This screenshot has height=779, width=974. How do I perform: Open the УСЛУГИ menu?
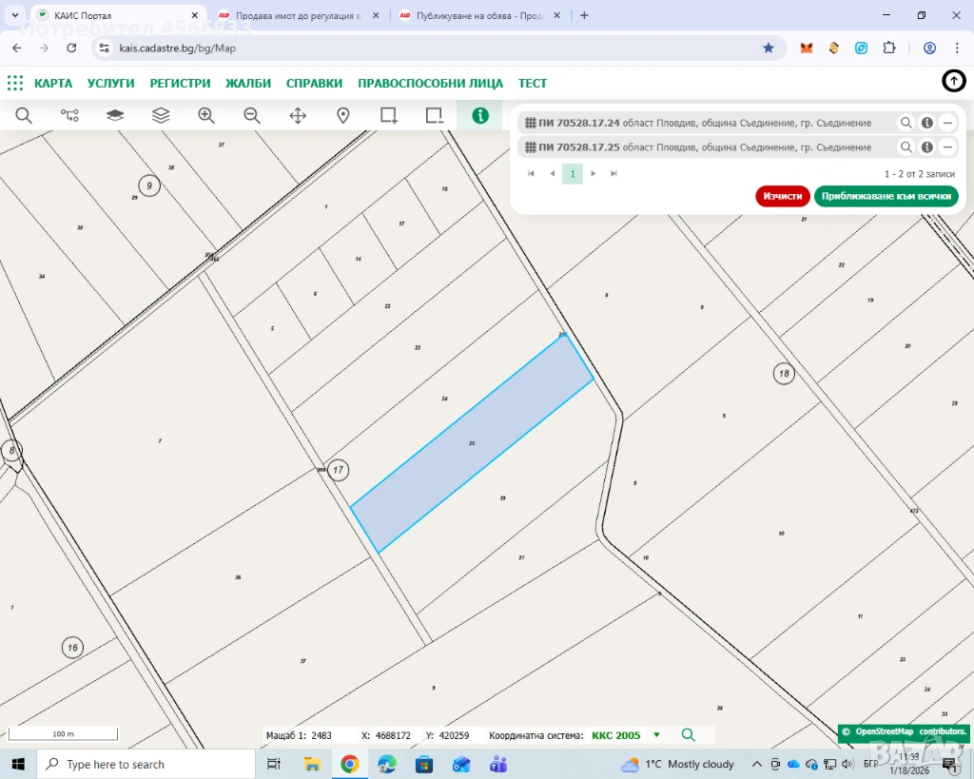[x=110, y=84]
